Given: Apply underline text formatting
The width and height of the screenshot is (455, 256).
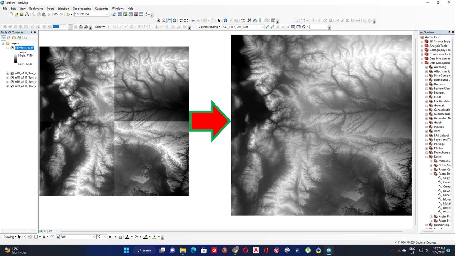Looking at the screenshot, I should tap(121, 237).
